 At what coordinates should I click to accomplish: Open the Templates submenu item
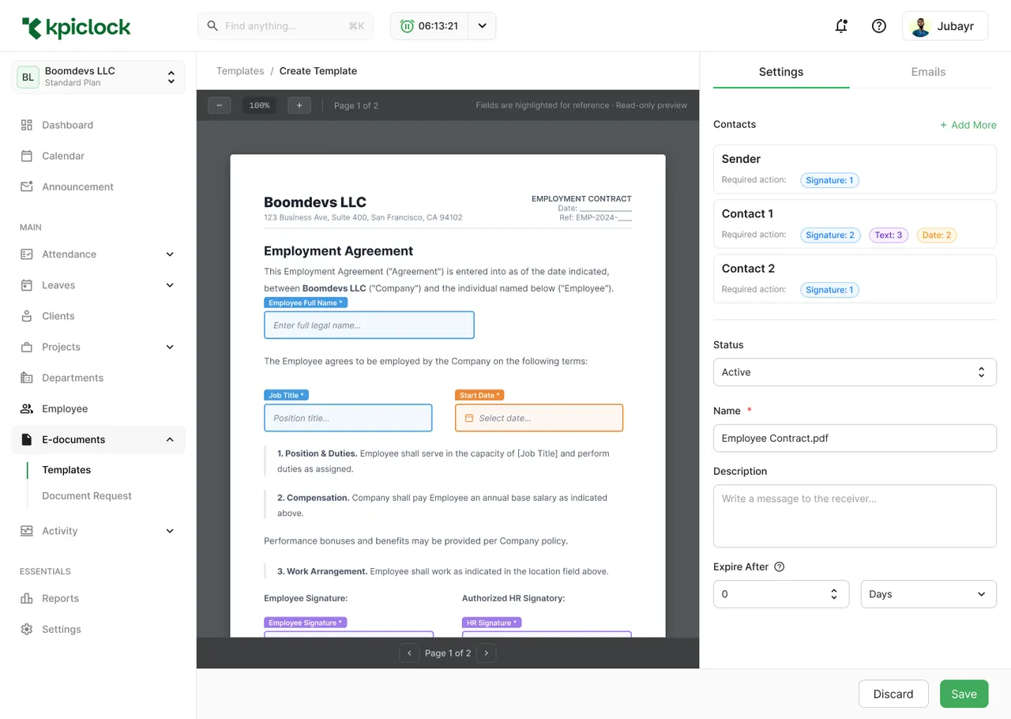click(x=66, y=470)
